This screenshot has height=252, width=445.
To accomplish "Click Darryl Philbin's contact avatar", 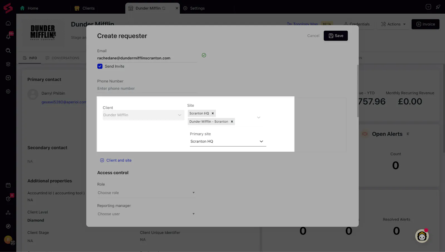I will (33, 94).
